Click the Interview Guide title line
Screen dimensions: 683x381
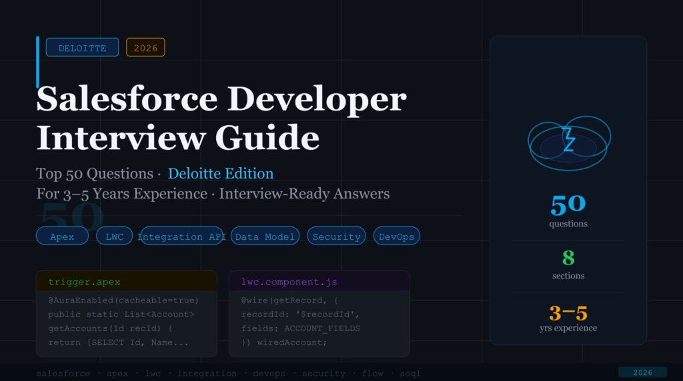click(x=177, y=138)
